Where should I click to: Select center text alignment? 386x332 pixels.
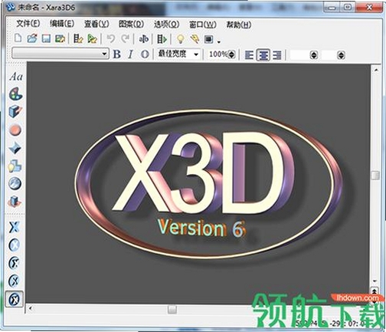click(263, 54)
